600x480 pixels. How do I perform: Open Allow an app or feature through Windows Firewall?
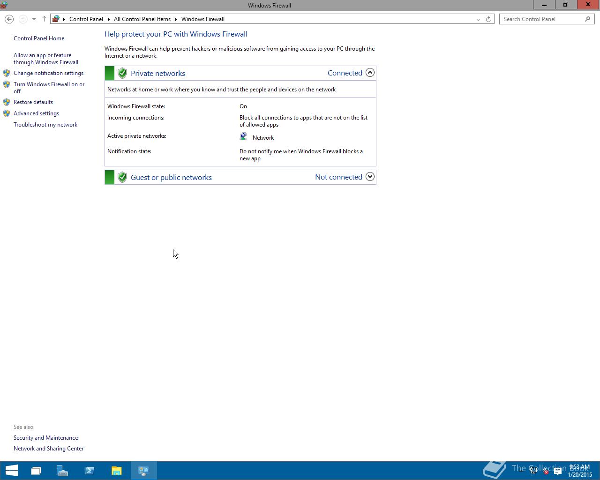46,59
